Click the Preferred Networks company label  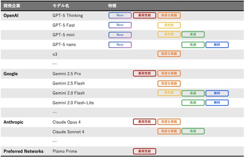point(24,151)
